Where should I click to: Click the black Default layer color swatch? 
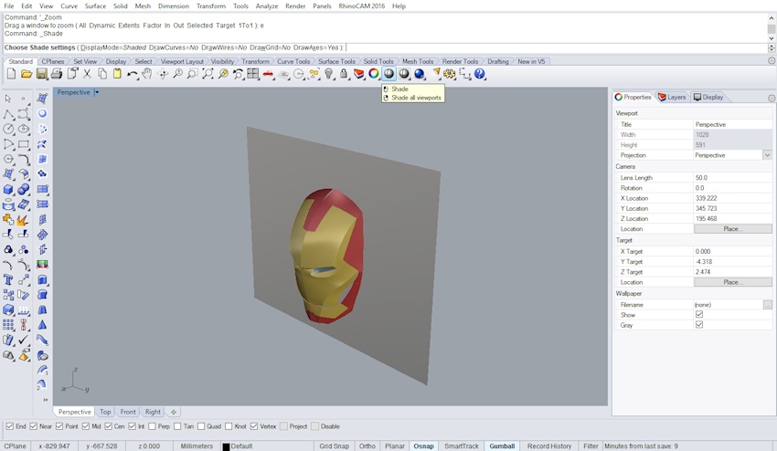[x=227, y=446]
